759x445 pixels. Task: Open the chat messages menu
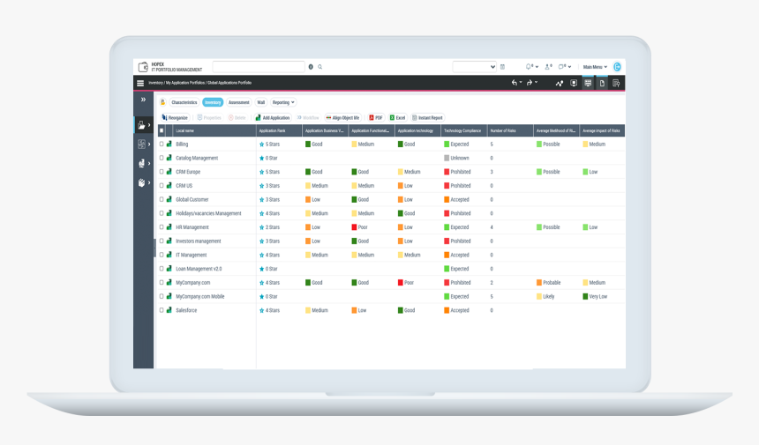(x=565, y=67)
